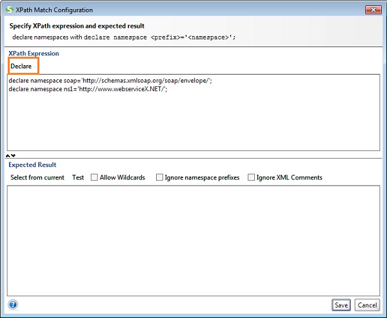Click the Expected Result section label
The width and height of the screenshot is (387, 318).
tap(32, 165)
